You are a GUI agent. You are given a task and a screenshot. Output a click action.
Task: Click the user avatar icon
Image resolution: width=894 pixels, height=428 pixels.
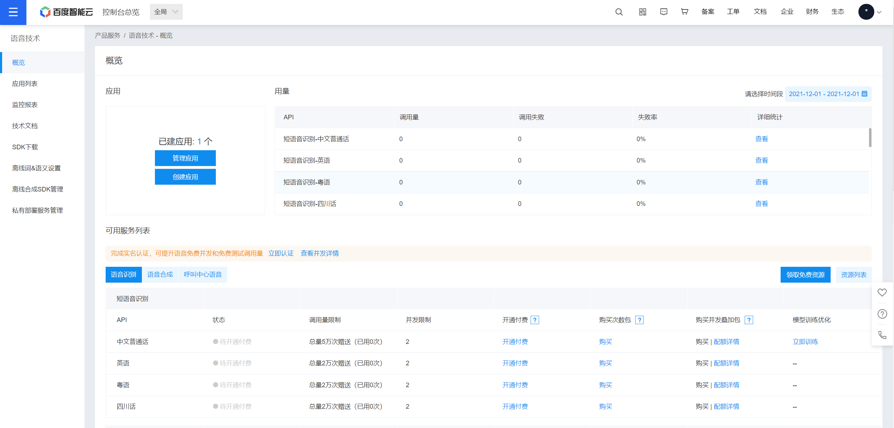point(866,12)
